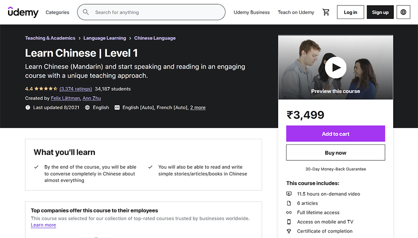Click the Udemy logo
The width and height of the screenshot is (418, 238).
[23, 12]
